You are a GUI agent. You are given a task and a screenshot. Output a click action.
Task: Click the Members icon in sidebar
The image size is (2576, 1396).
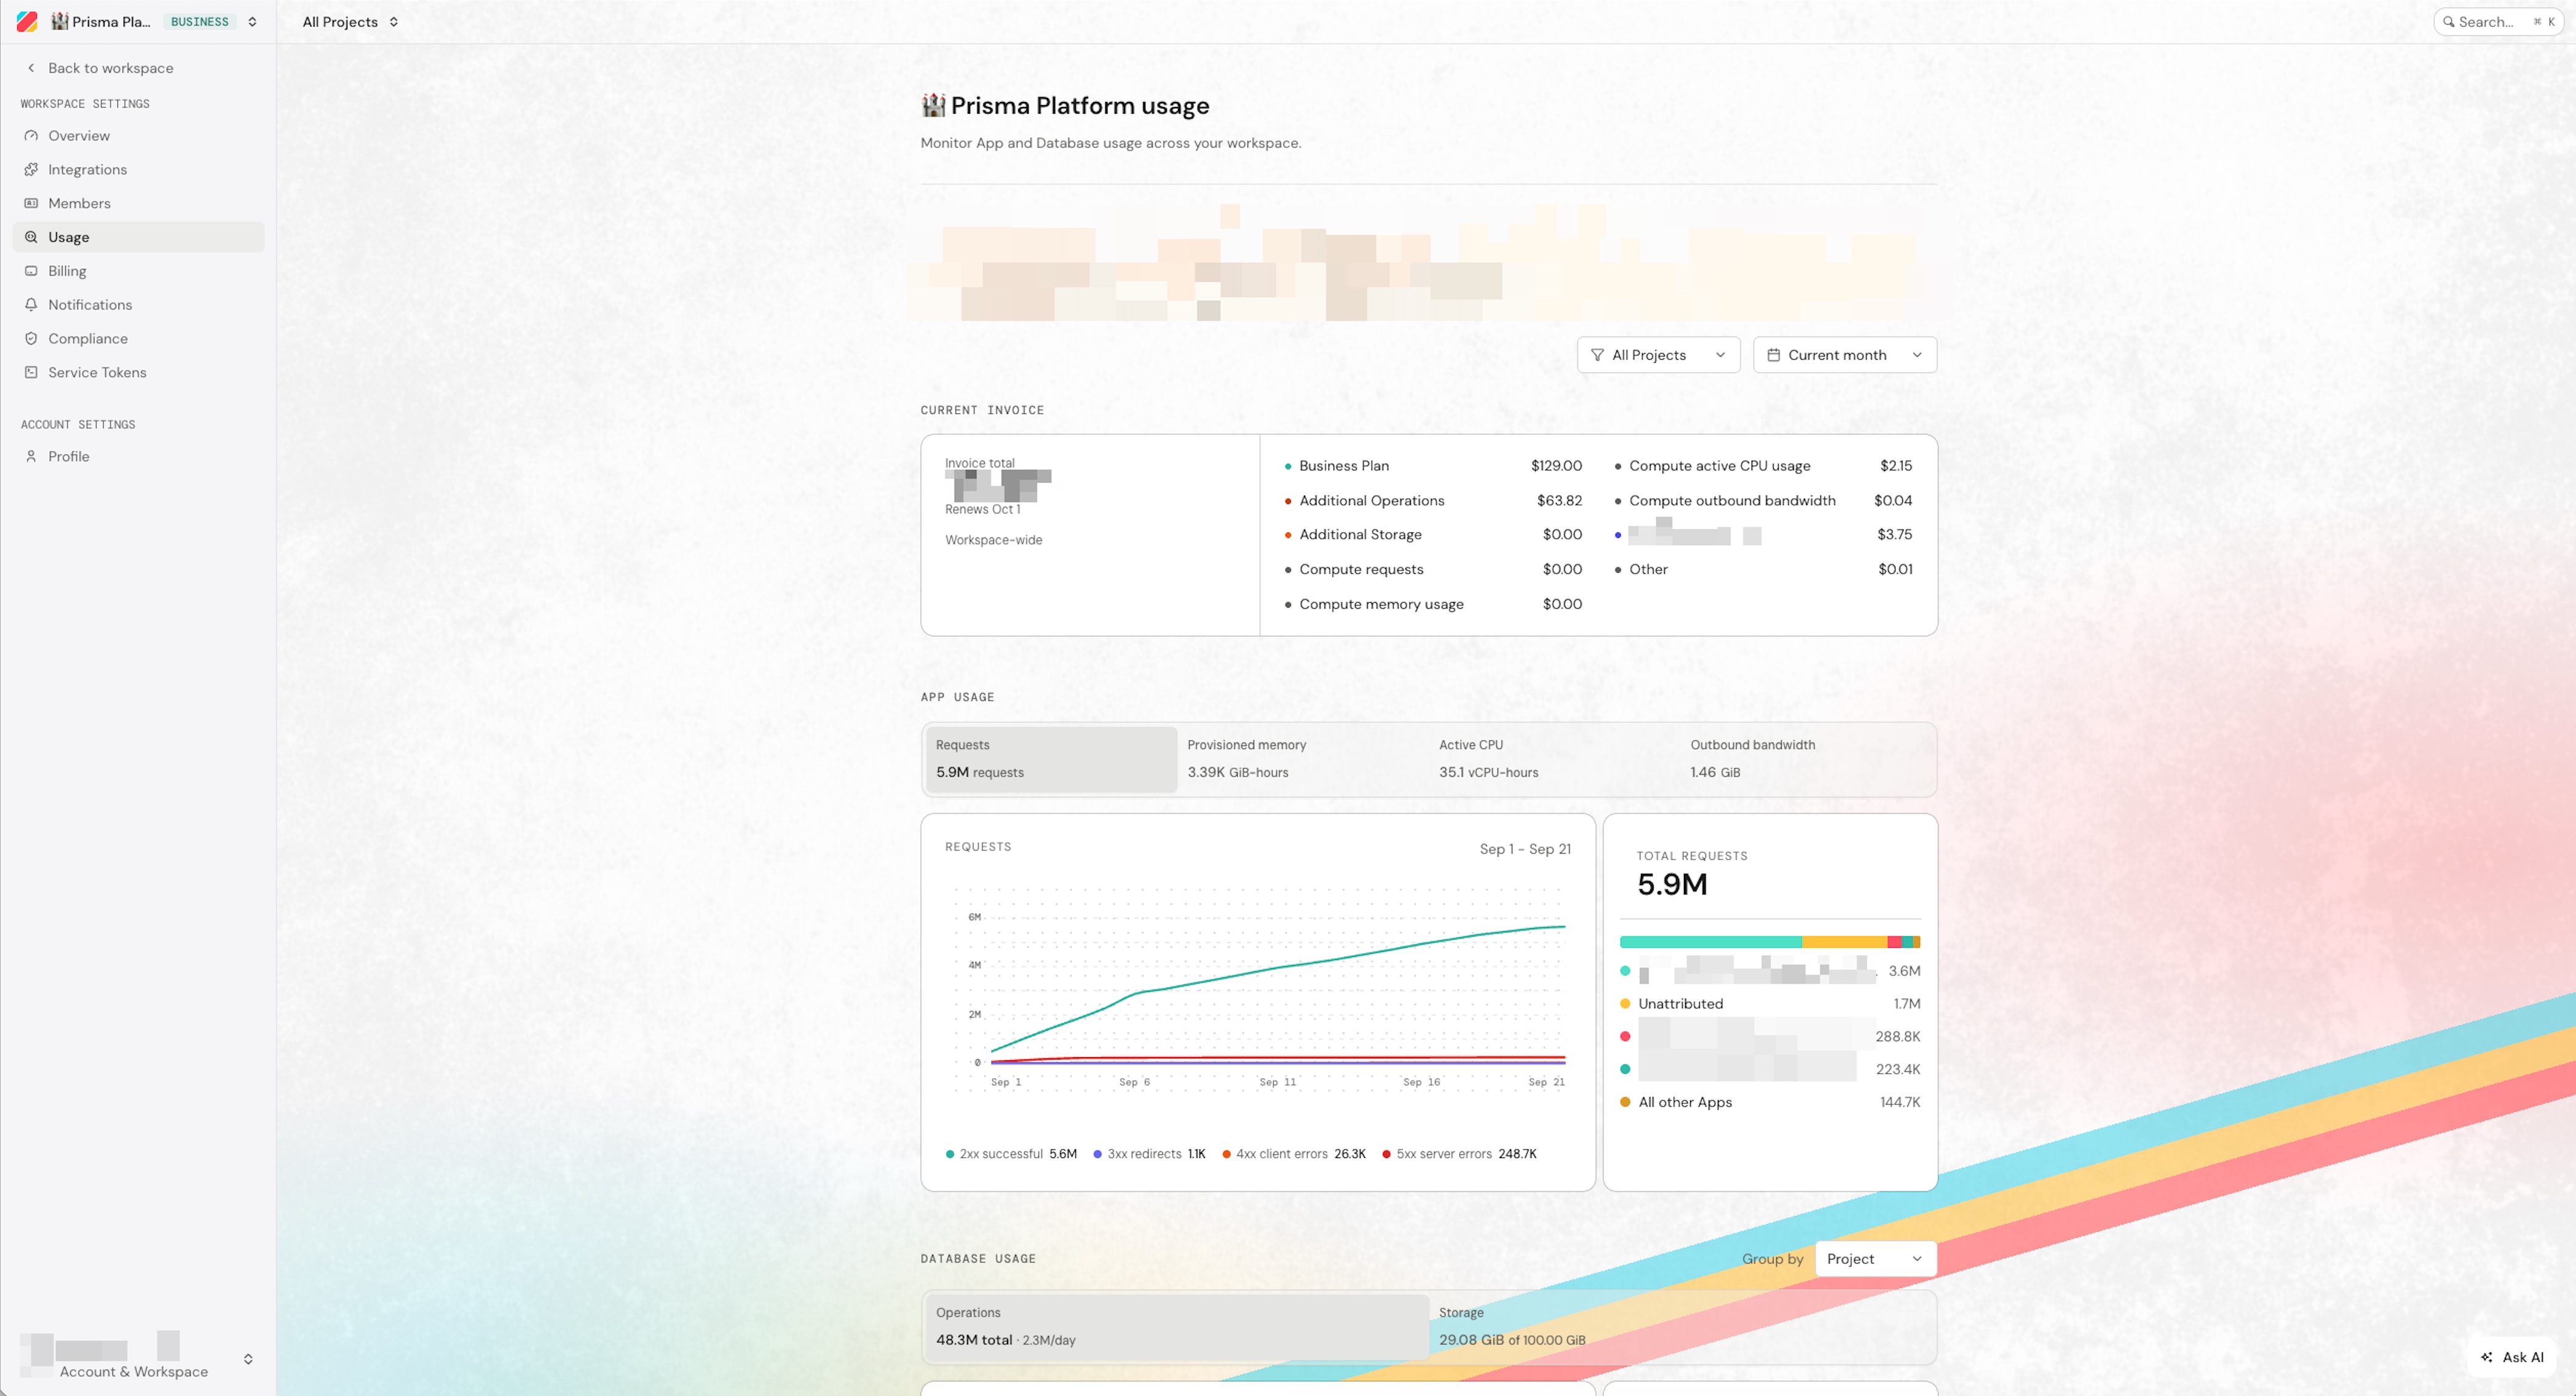coord(31,203)
